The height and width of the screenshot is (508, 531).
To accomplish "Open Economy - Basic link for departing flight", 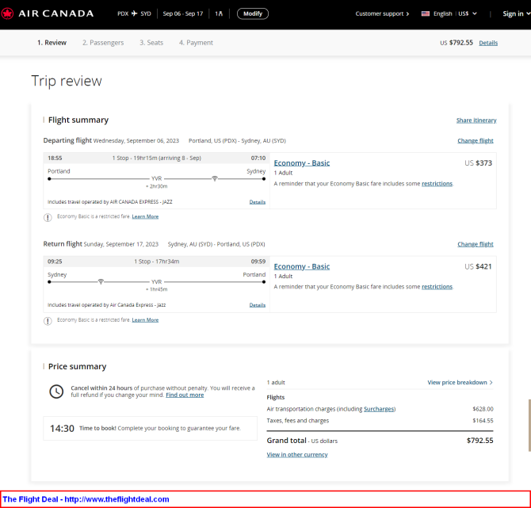I will 302,163.
